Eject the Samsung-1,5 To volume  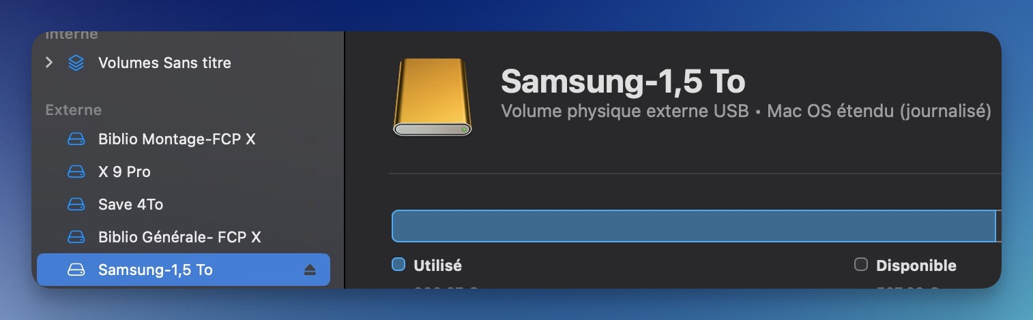[310, 270]
